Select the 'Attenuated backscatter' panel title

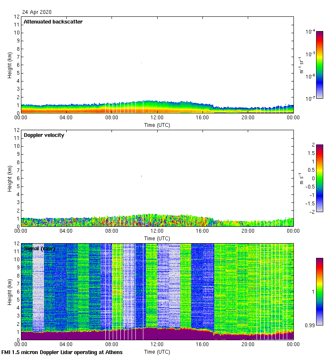pyautogui.click(x=53, y=22)
